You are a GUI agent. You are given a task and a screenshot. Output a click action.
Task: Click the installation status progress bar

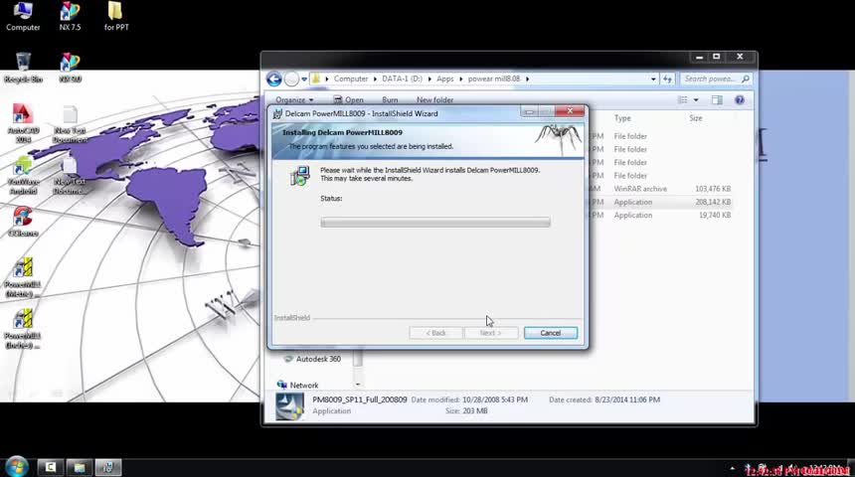(435, 222)
